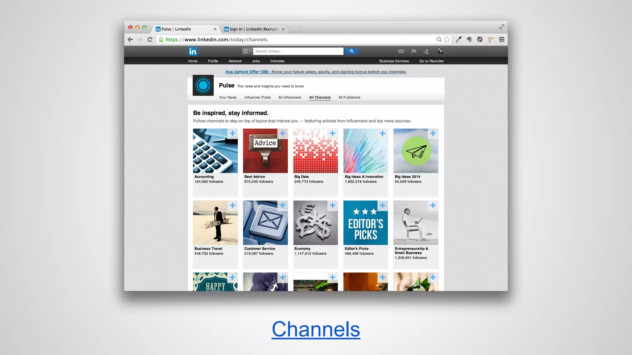Switch to All Publishers tab
Screen dimensions: 632x355
point(349,97)
